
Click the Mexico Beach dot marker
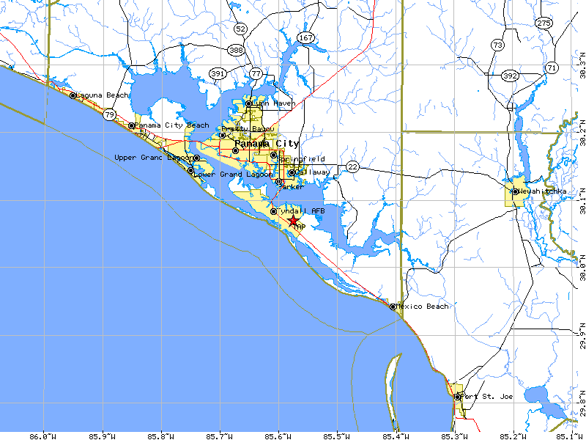[x=393, y=307]
